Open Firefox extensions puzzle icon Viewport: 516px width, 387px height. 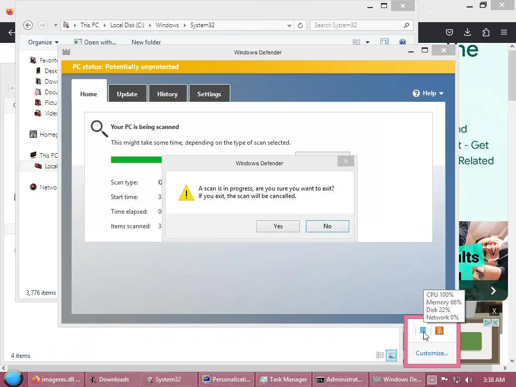pos(486,32)
